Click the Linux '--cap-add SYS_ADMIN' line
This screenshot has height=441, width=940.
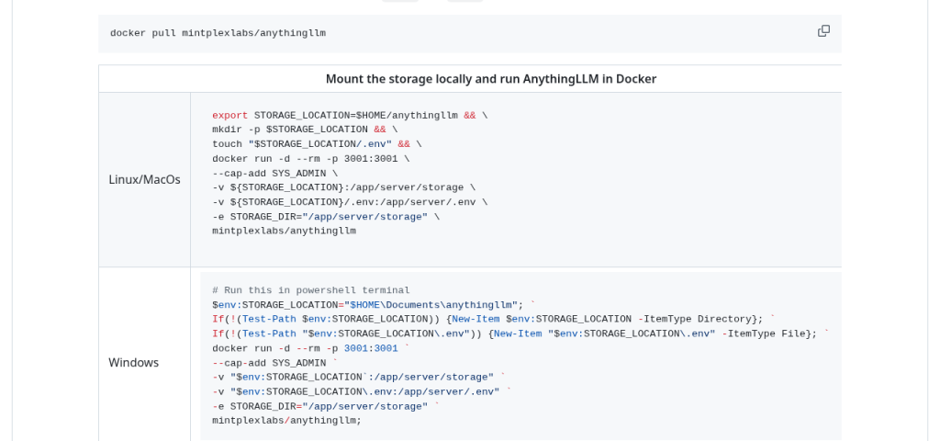click(x=275, y=174)
